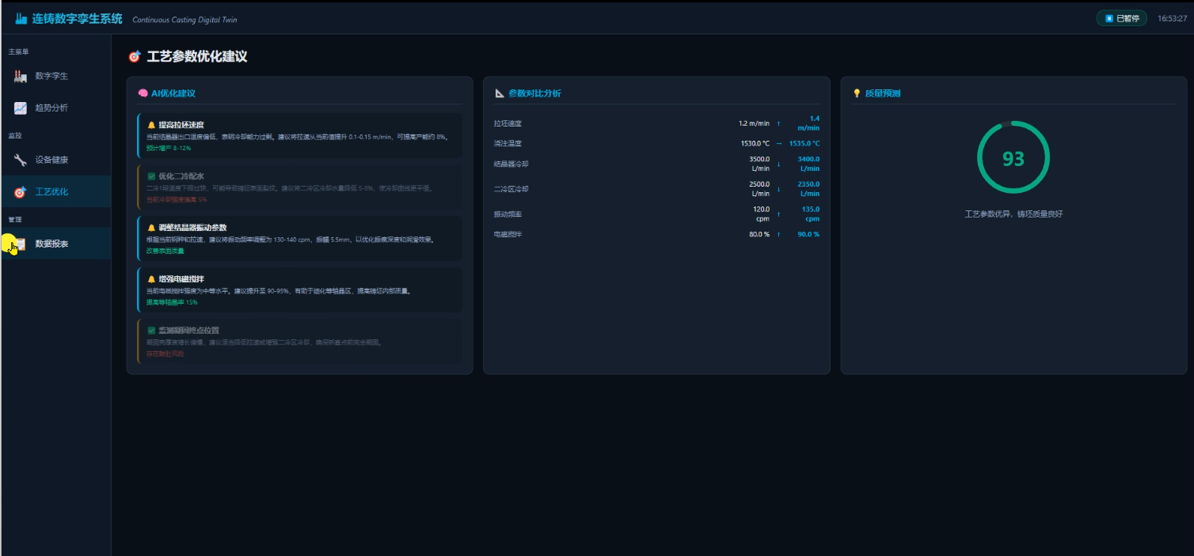Click the 拉坯速度 parameter label
Screen dimensions: 1194x556
click(x=508, y=123)
